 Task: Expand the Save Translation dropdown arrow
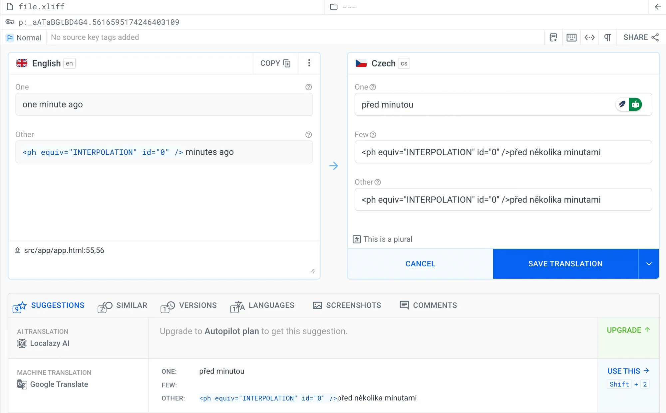click(x=649, y=264)
